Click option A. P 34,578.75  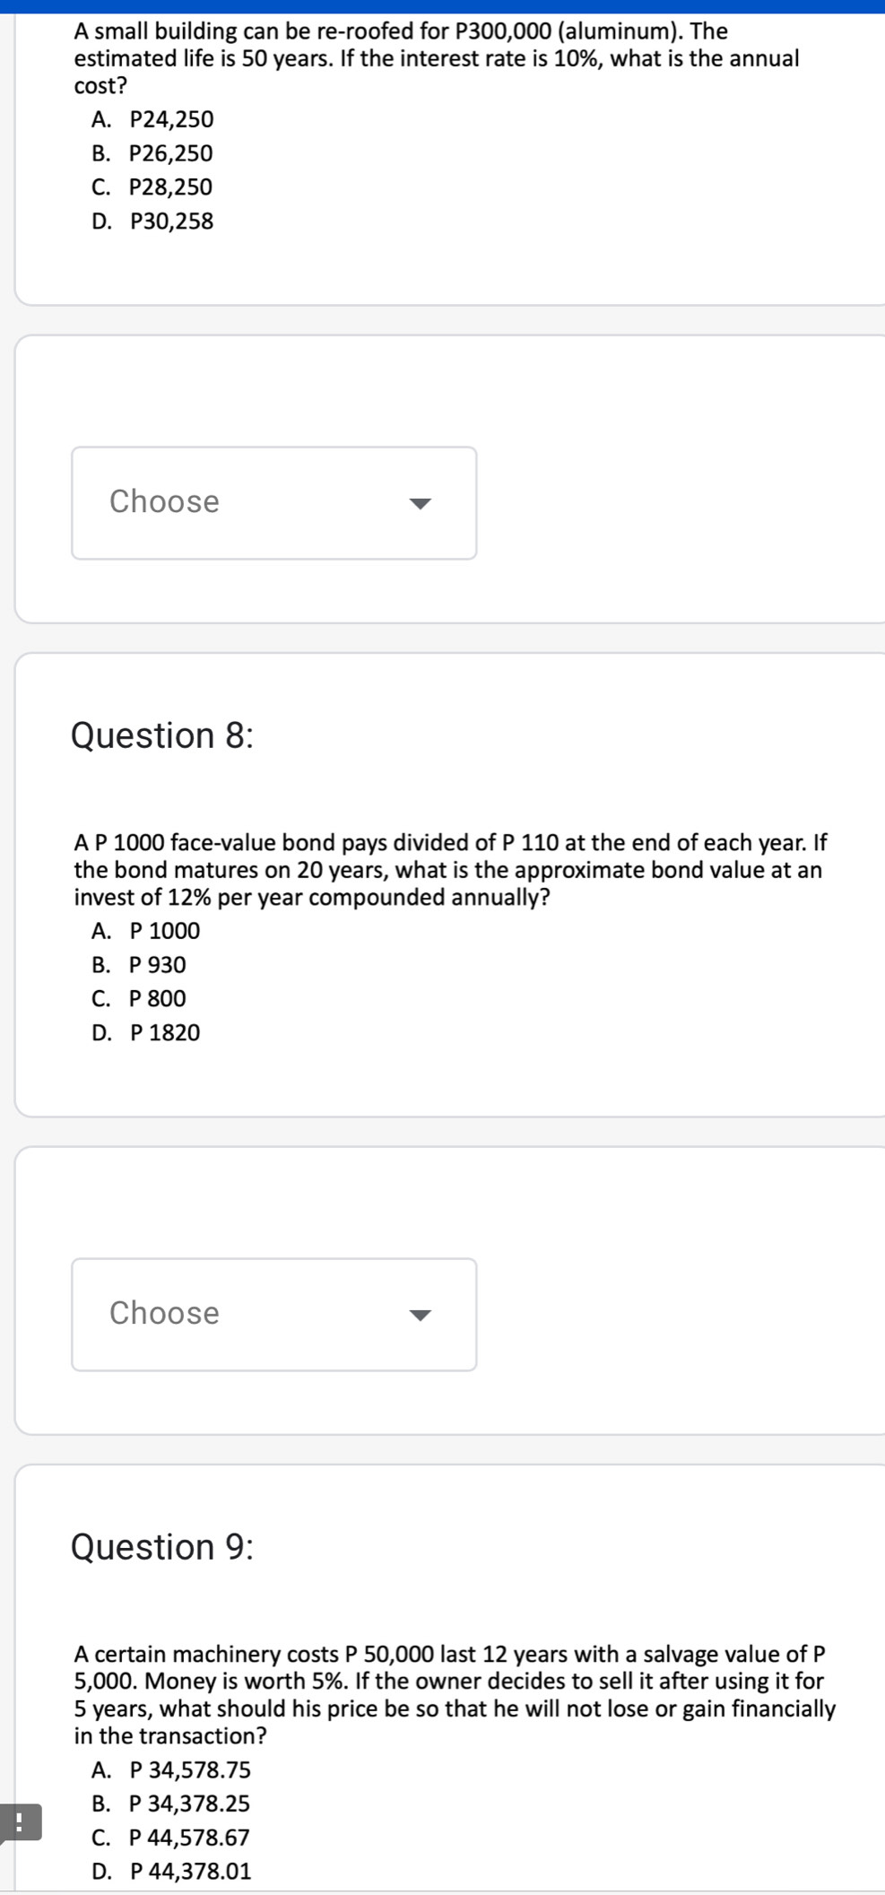171,1769
